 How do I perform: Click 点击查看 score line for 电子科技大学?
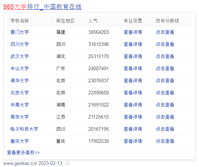pos(165,129)
